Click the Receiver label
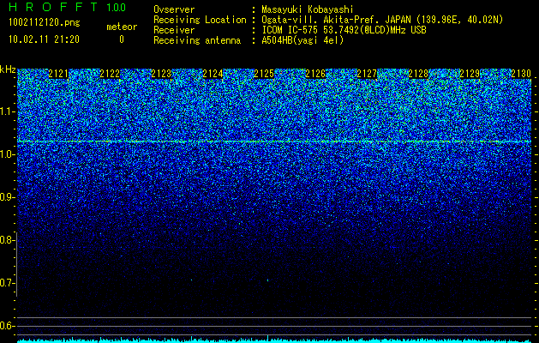Viewport: 539px width, 343px height. pos(174,30)
